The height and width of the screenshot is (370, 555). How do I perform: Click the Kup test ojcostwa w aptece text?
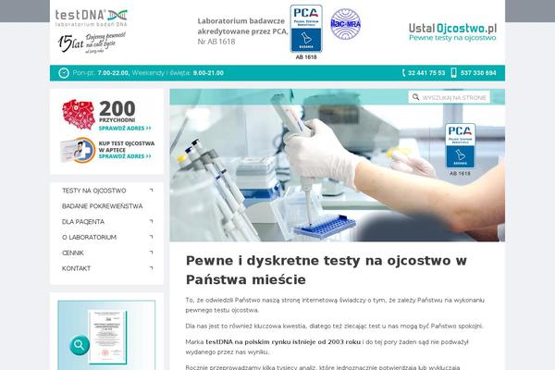(127, 146)
